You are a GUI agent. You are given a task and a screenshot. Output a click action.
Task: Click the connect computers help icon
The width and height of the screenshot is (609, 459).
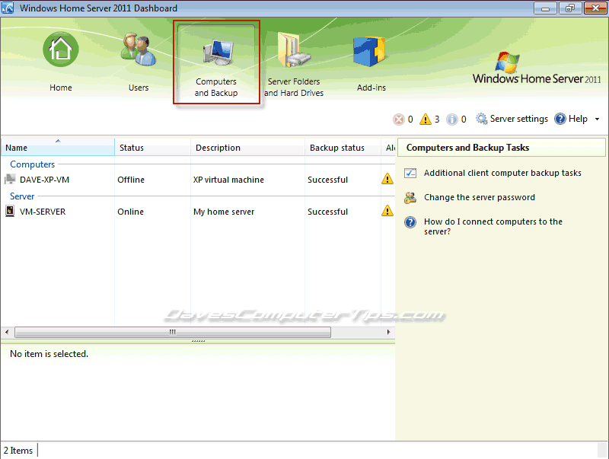(410, 222)
